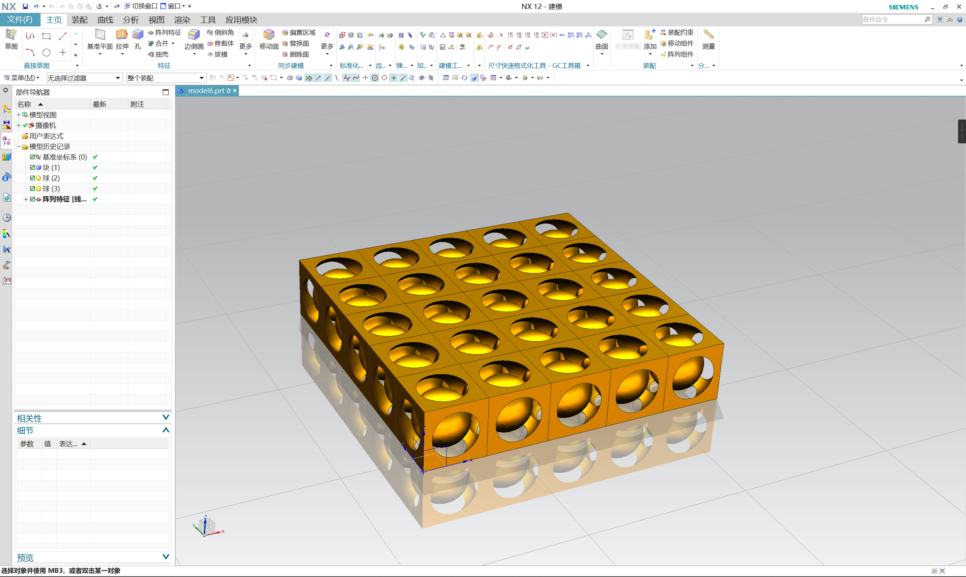
Task: Open the 测量 measure tool
Action: (708, 39)
